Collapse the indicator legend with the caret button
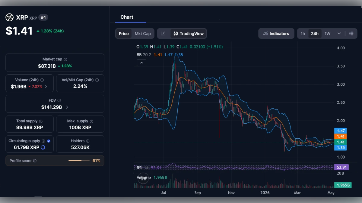The image size is (362, 203). click(141, 63)
